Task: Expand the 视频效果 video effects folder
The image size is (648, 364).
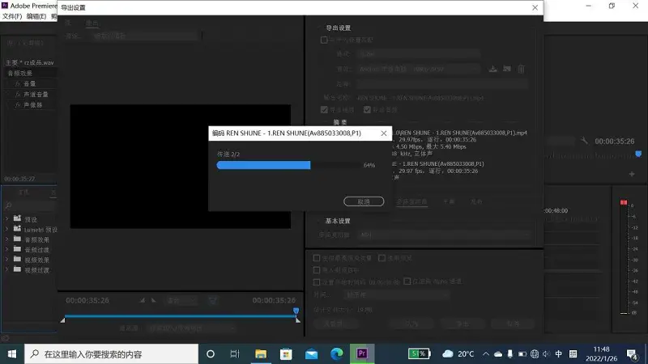Action: click(6, 260)
